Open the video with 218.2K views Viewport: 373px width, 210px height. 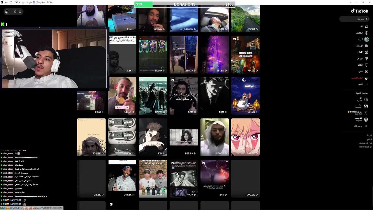[x=122, y=178]
